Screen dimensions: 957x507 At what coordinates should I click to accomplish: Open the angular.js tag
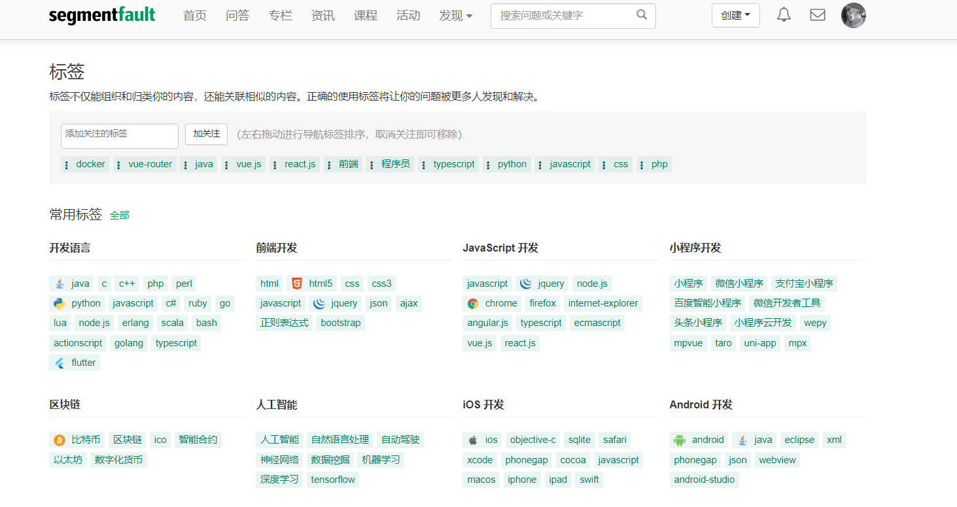(488, 323)
